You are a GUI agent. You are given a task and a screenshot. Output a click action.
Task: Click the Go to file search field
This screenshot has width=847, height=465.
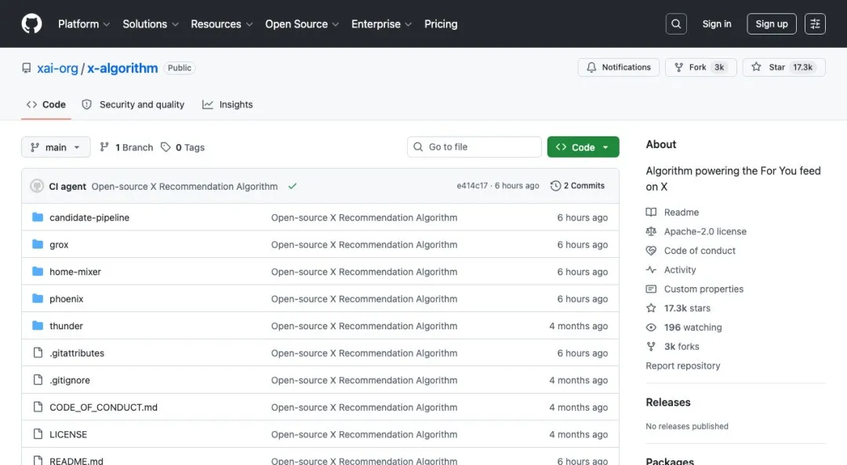[474, 147]
